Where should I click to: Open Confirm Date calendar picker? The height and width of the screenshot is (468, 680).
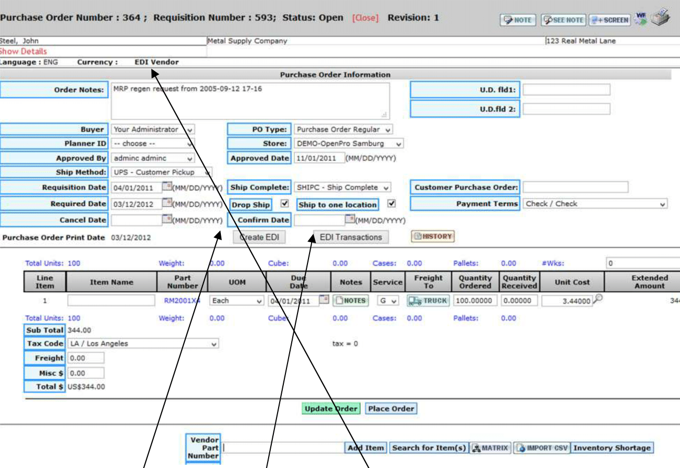349,220
